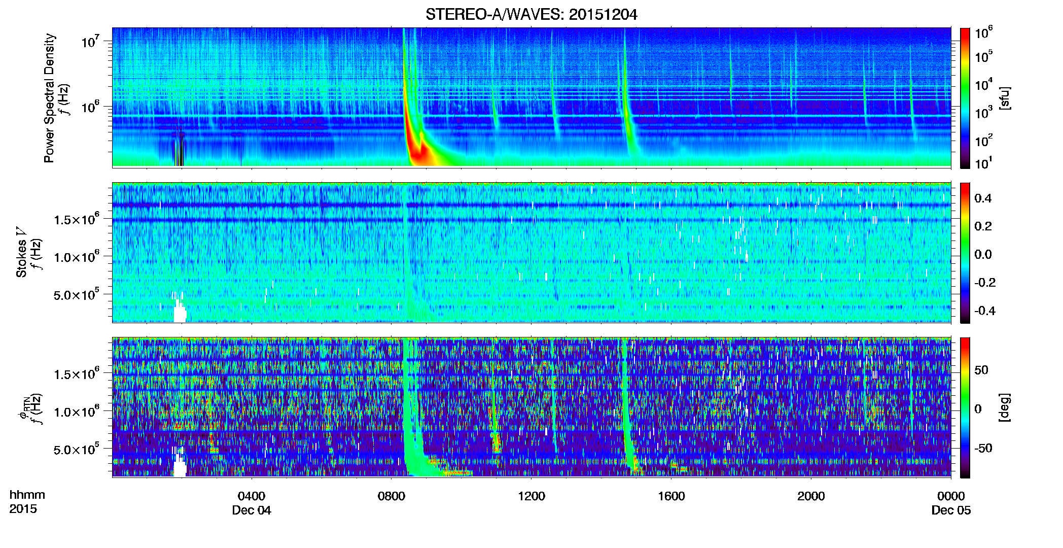Click the plot title STEREO-A/WAVES: 20151204

click(x=531, y=15)
